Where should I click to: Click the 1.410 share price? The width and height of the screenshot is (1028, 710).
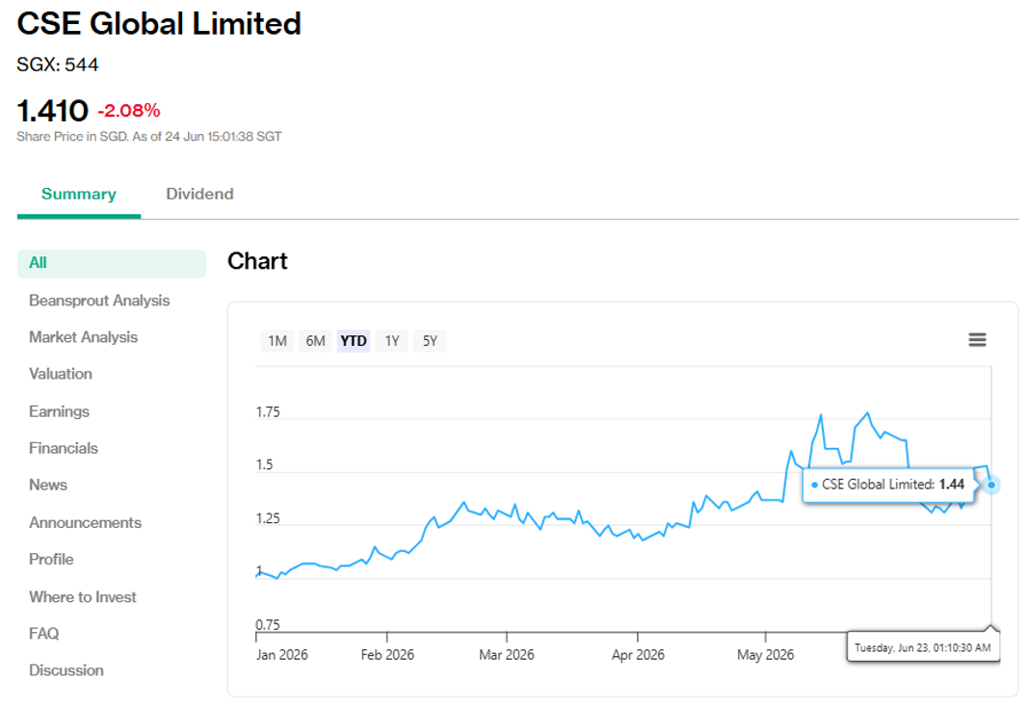click(52, 111)
